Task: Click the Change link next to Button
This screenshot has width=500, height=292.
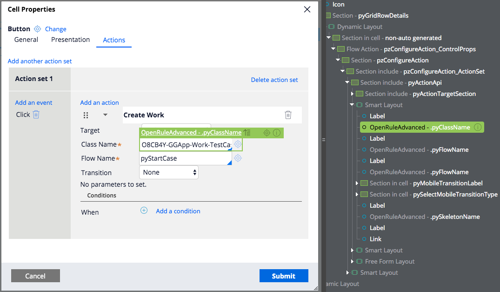Action: click(55, 29)
